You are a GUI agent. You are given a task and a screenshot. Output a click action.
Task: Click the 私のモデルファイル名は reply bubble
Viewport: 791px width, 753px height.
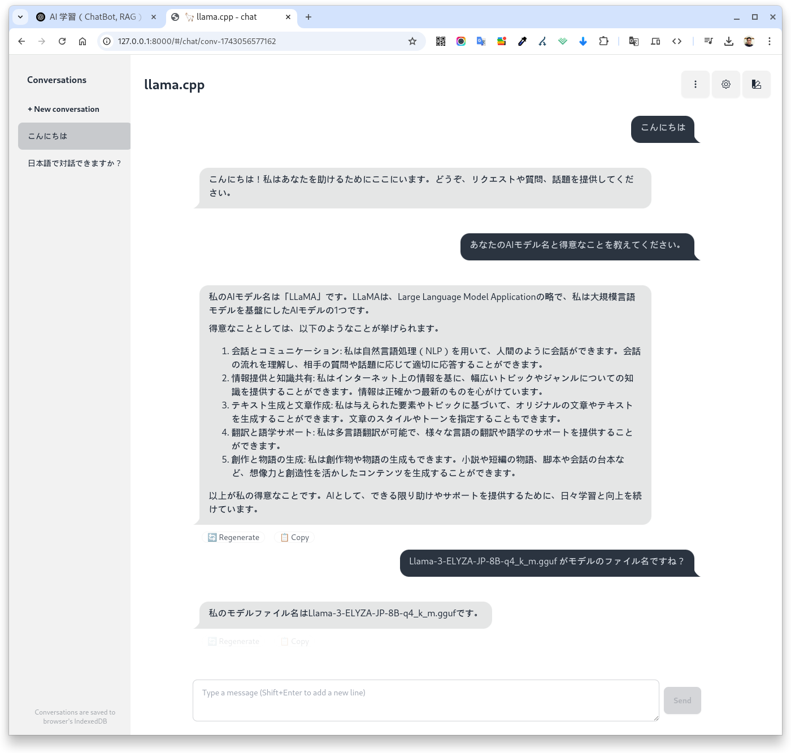(346, 615)
